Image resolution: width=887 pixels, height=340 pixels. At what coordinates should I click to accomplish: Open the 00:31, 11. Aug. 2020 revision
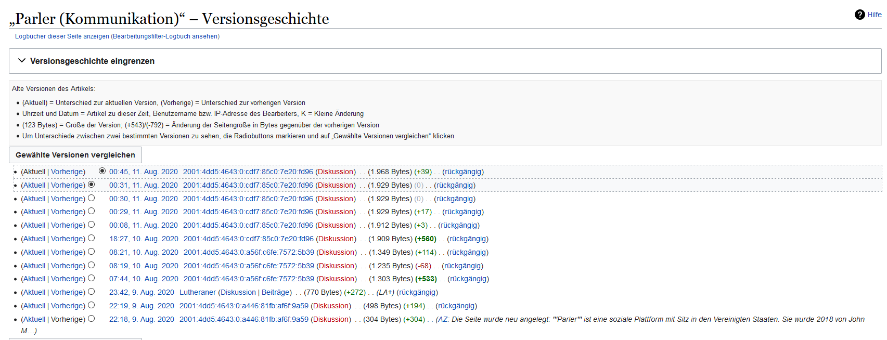144,186
